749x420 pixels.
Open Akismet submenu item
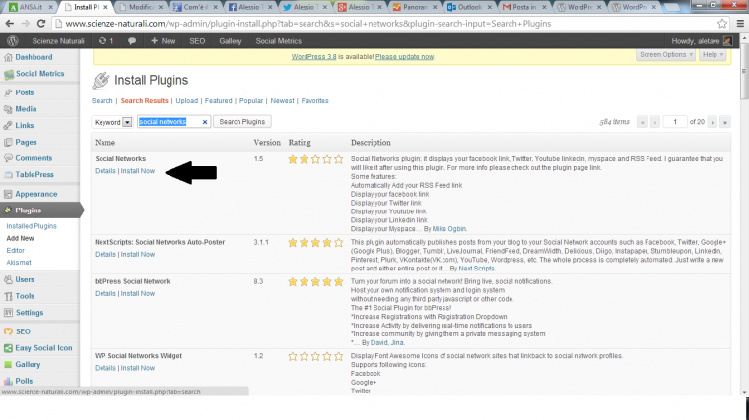pyautogui.click(x=19, y=263)
